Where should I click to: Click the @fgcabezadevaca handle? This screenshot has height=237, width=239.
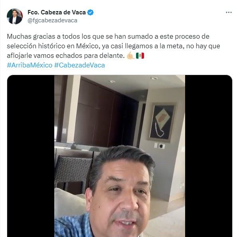point(52,20)
